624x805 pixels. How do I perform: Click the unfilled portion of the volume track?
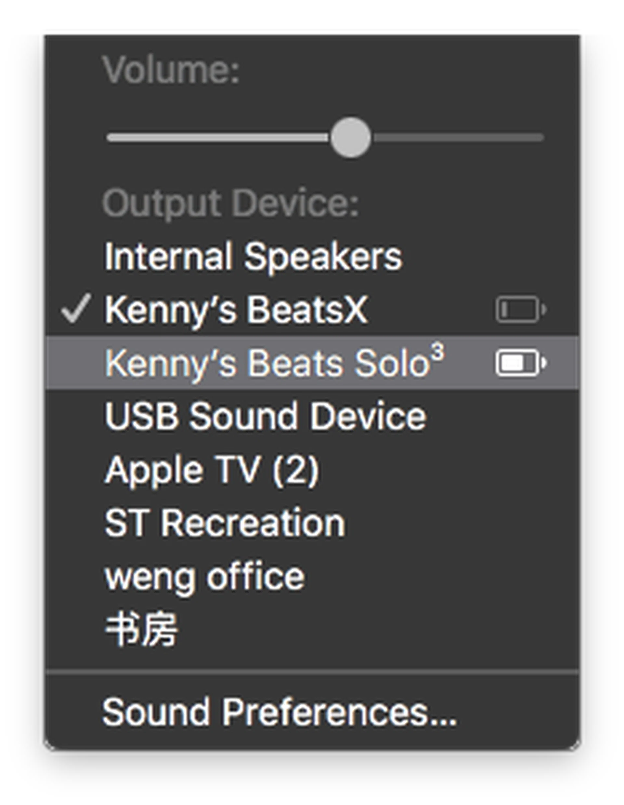[457, 138]
